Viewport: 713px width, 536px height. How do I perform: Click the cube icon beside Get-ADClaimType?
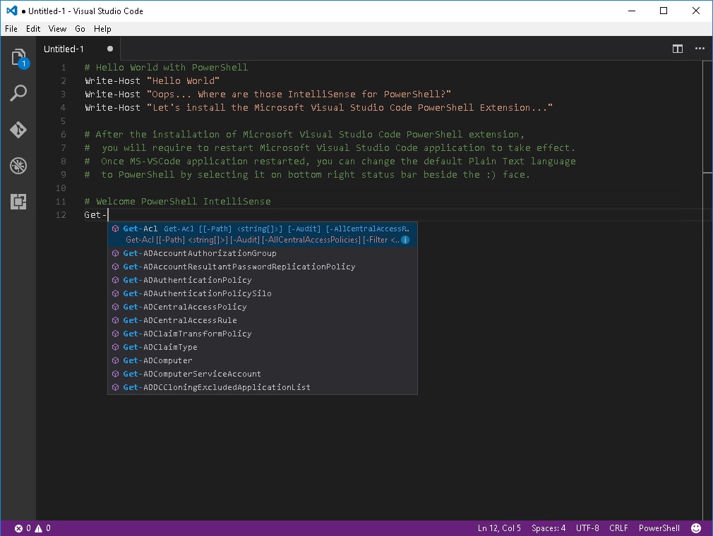pyautogui.click(x=116, y=347)
